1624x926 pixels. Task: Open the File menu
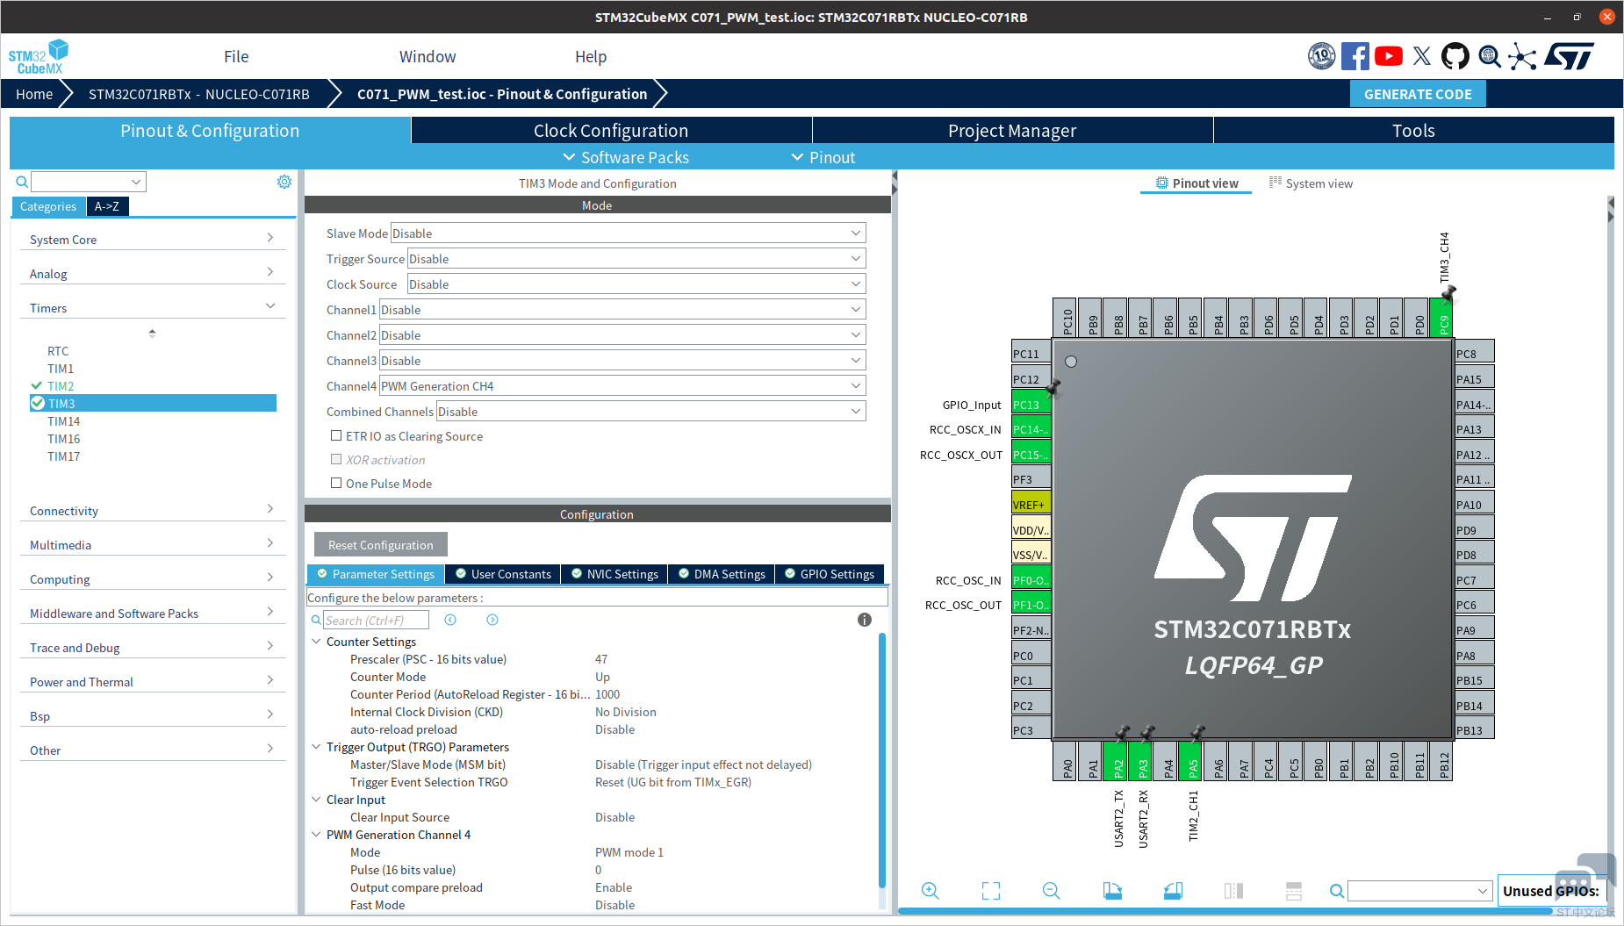(236, 56)
